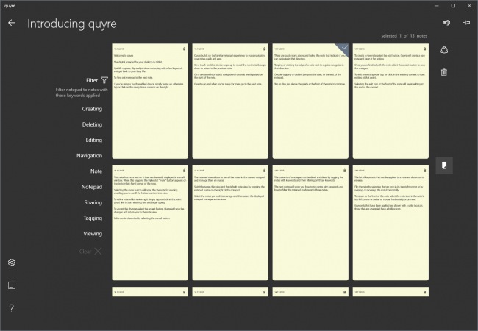Open help question mark icon

tap(12, 308)
